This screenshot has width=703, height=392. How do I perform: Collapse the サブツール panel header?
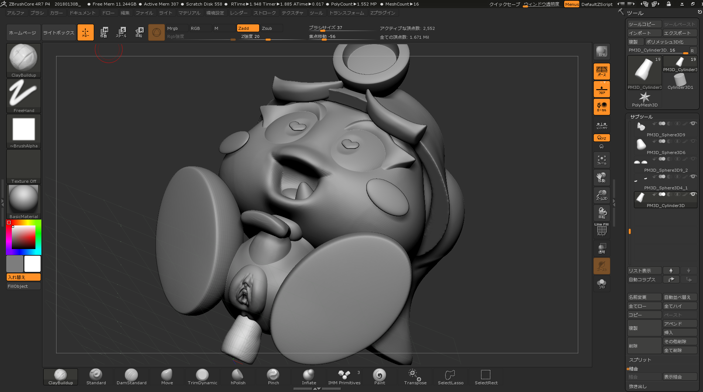pos(641,117)
